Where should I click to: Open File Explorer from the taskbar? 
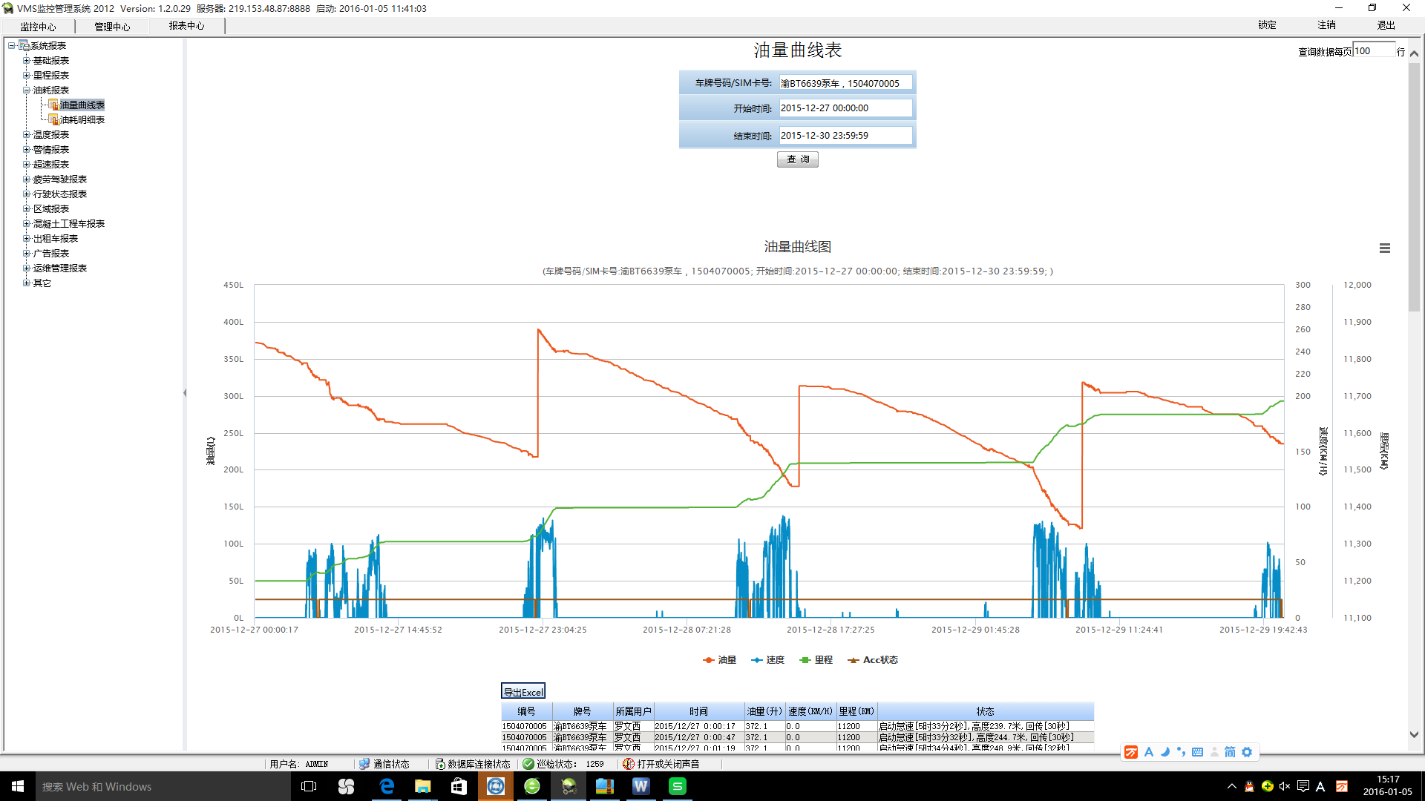[423, 786]
